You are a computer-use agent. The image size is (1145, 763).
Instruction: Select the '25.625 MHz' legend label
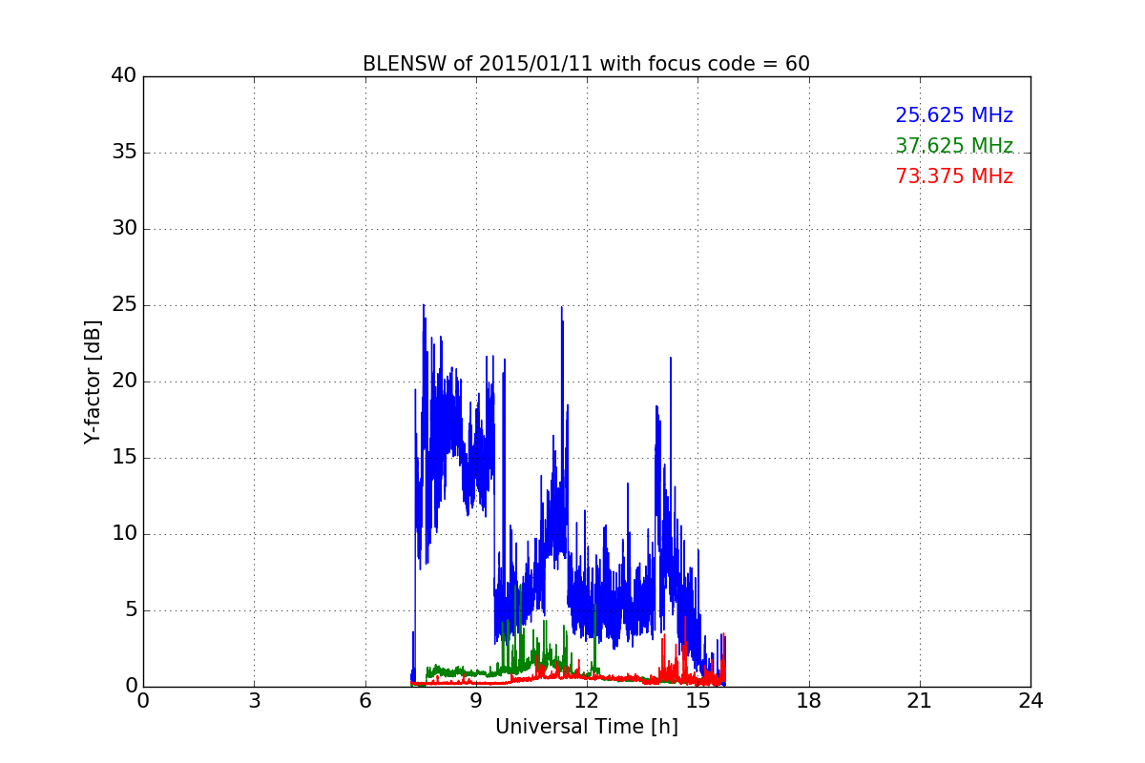(954, 115)
